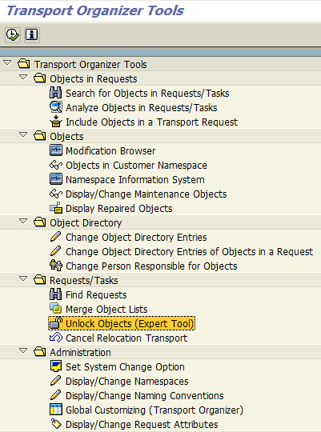321x432 pixels.
Task: Select the Objects folder label
Action: 66,136
